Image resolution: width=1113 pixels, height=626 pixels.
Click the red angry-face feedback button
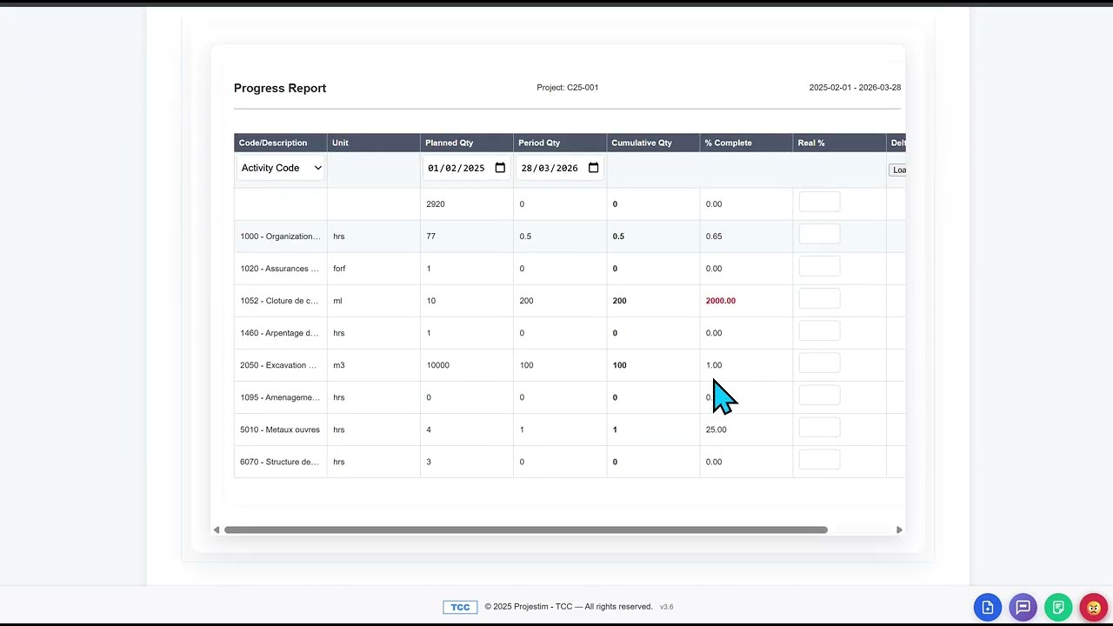(1094, 608)
